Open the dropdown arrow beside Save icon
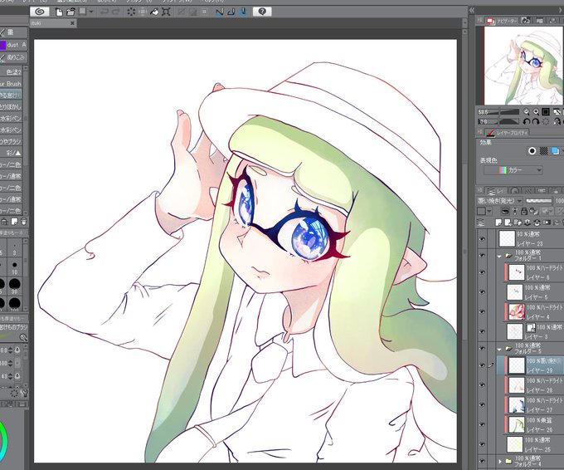Screen dimensions: 564x470 pos(91,12)
